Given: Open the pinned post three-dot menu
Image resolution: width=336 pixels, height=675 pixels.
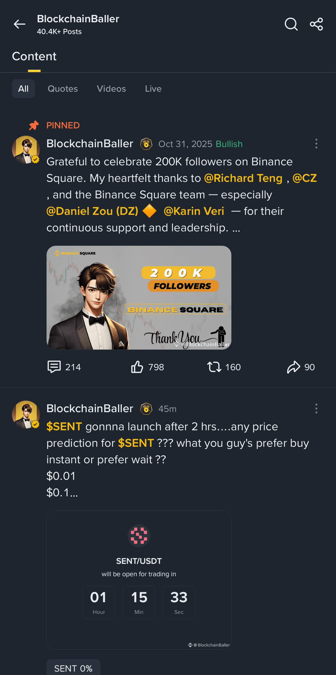Looking at the screenshot, I should (316, 143).
